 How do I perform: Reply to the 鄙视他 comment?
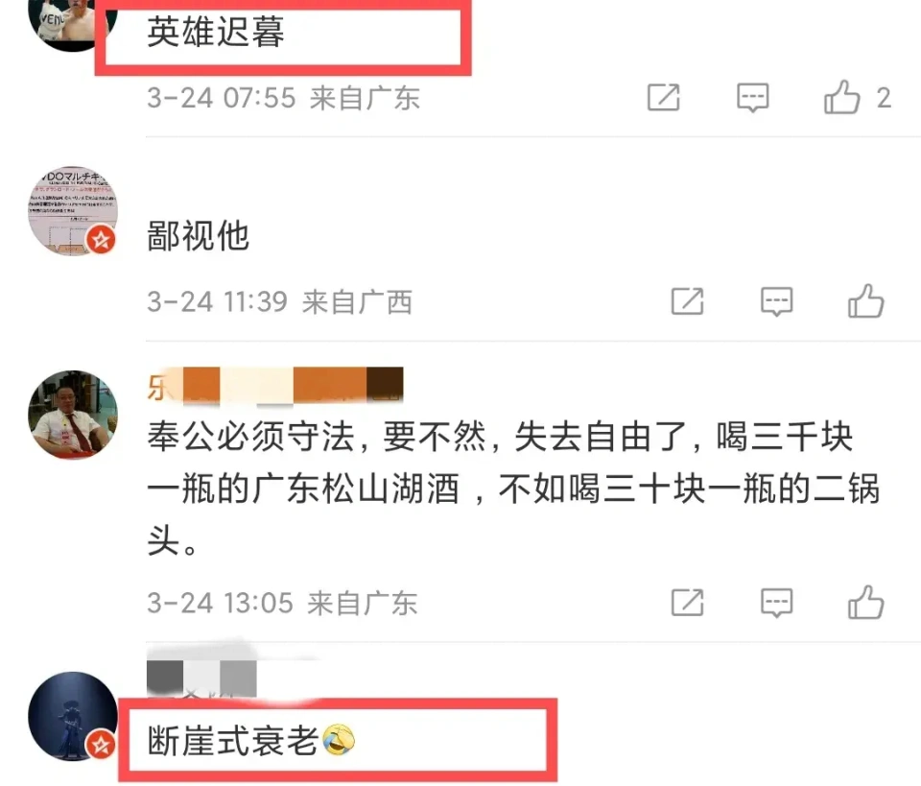pyautogui.click(x=776, y=301)
